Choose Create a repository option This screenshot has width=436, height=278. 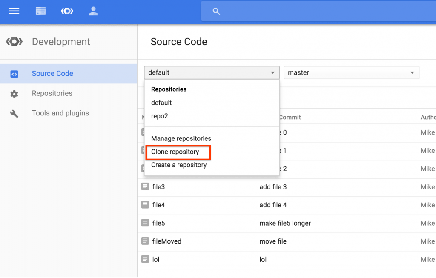click(x=179, y=165)
